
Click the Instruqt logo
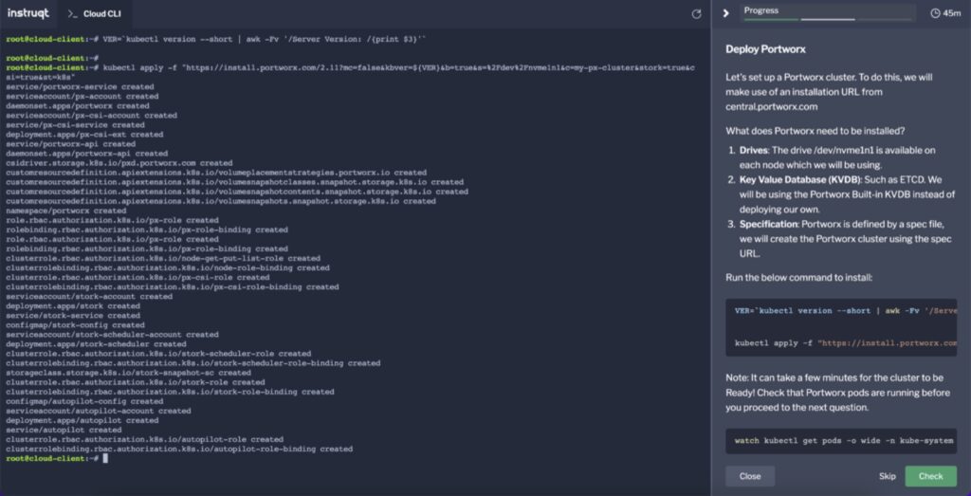click(28, 13)
